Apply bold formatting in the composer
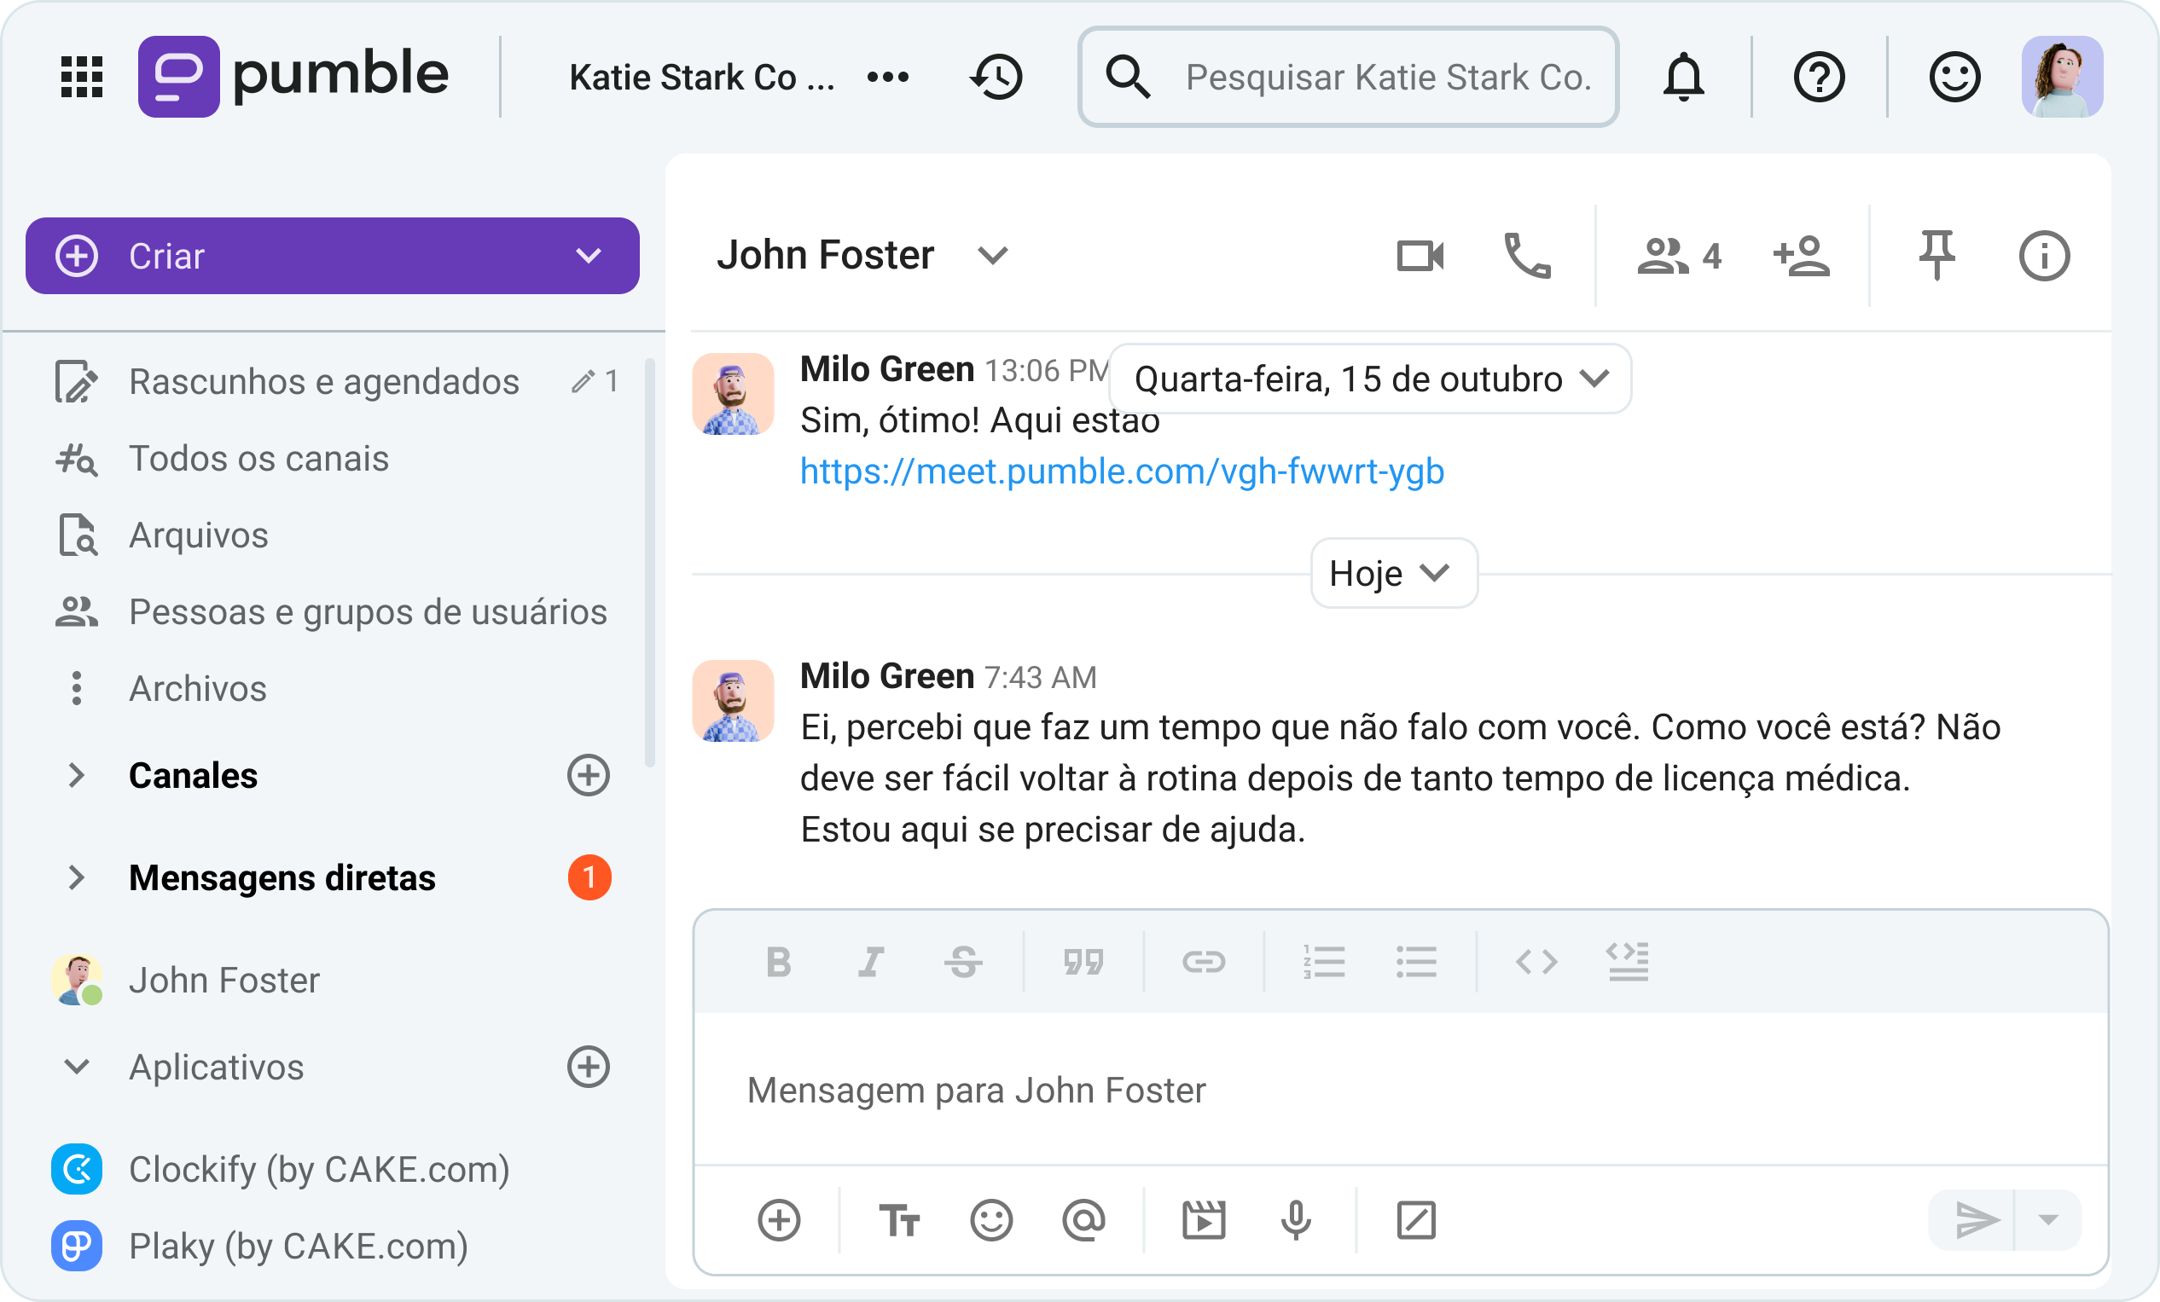Viewport: 2160px width, 1302px height. coord(779,963)
